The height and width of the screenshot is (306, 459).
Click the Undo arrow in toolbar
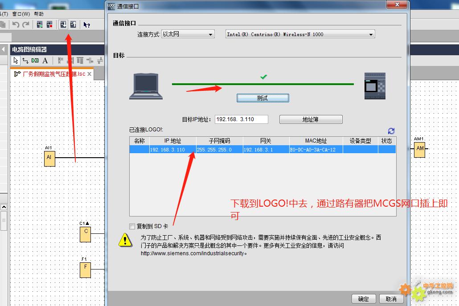tap(16, 24)
